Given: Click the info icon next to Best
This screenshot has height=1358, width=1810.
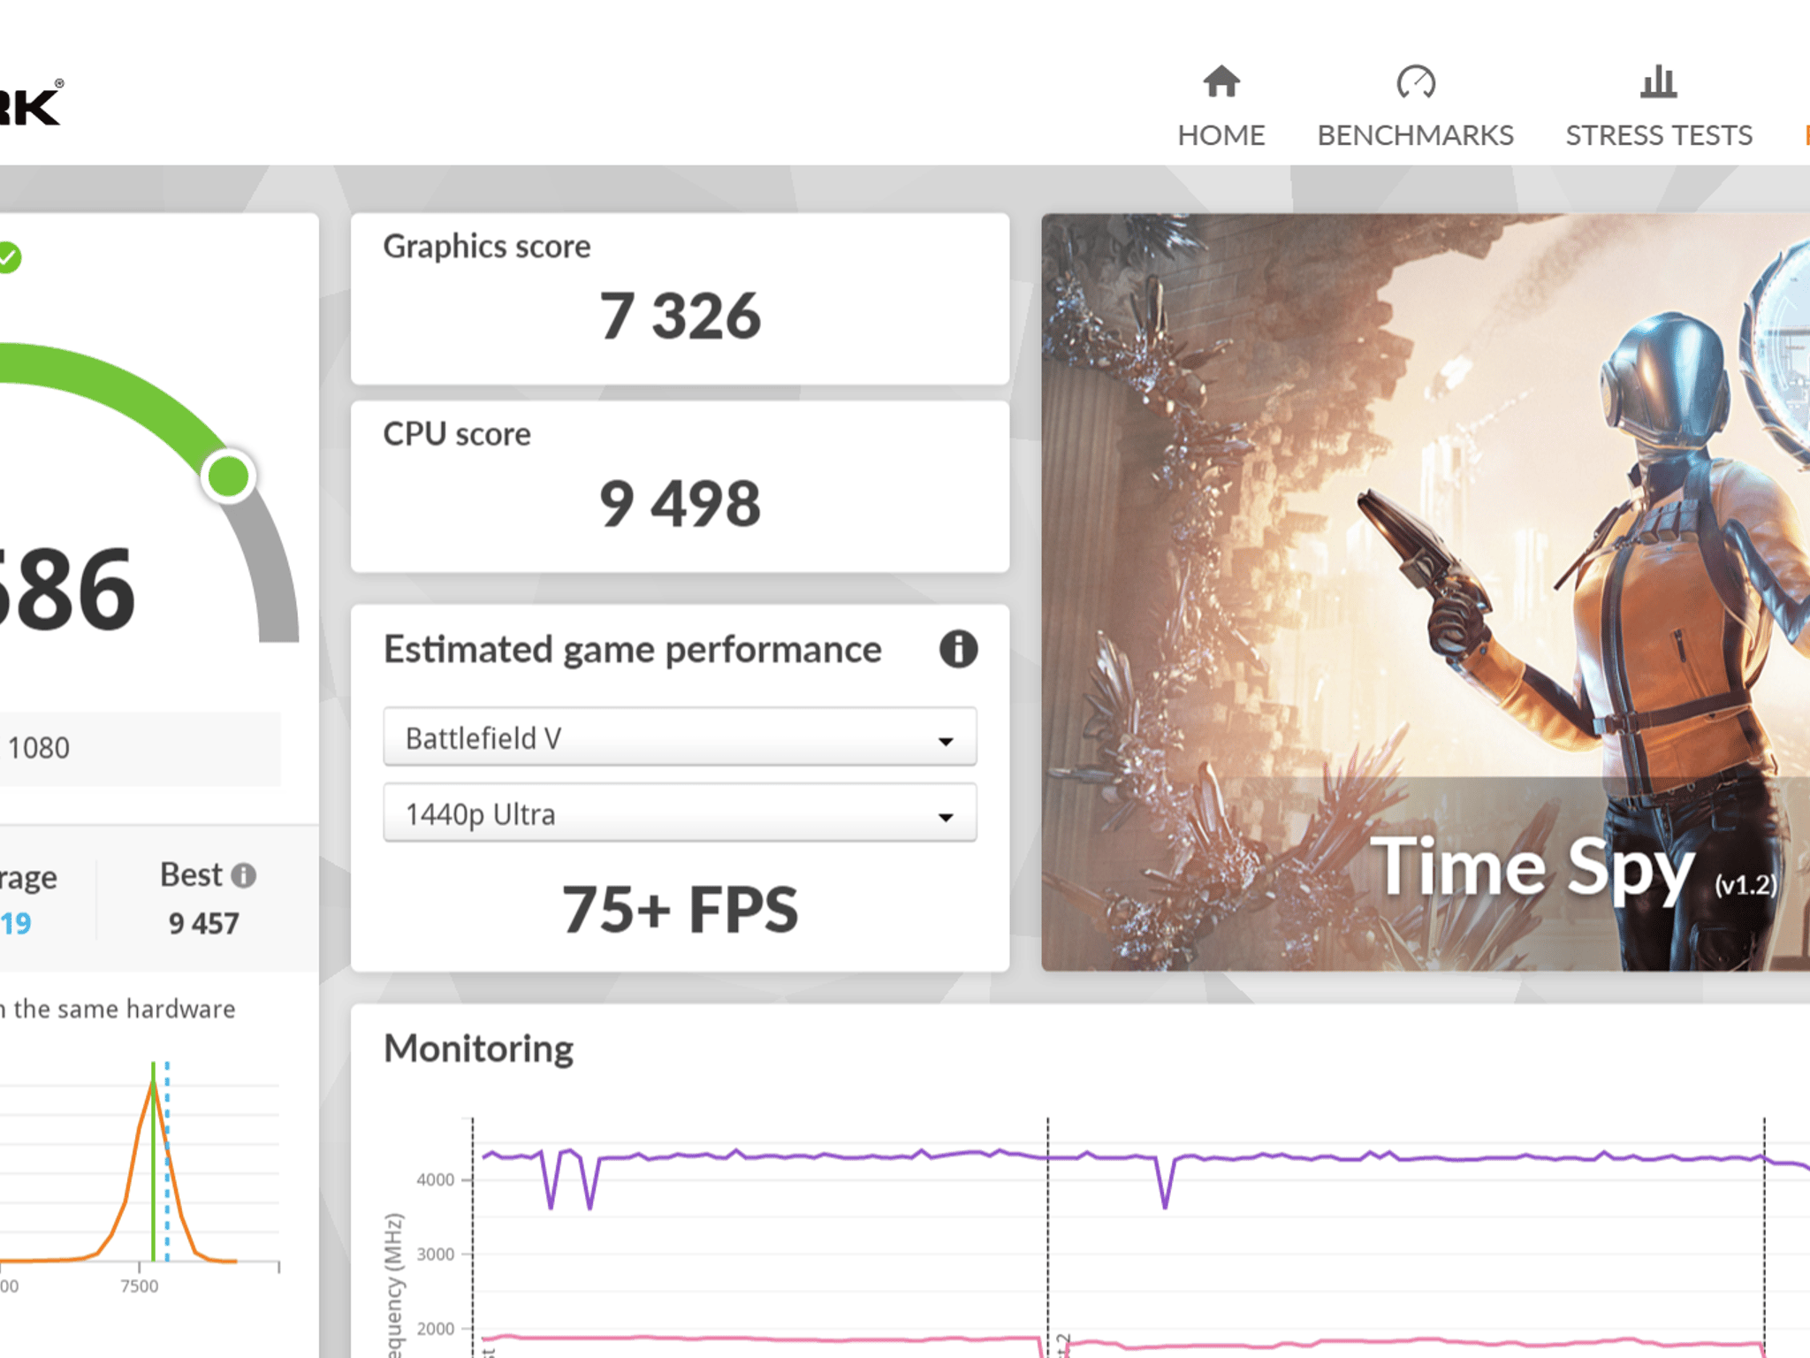Looking at the screenshot, I should click(244, 875).
